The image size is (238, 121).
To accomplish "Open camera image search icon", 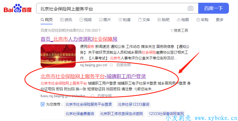I will click(x=191, y=8).
